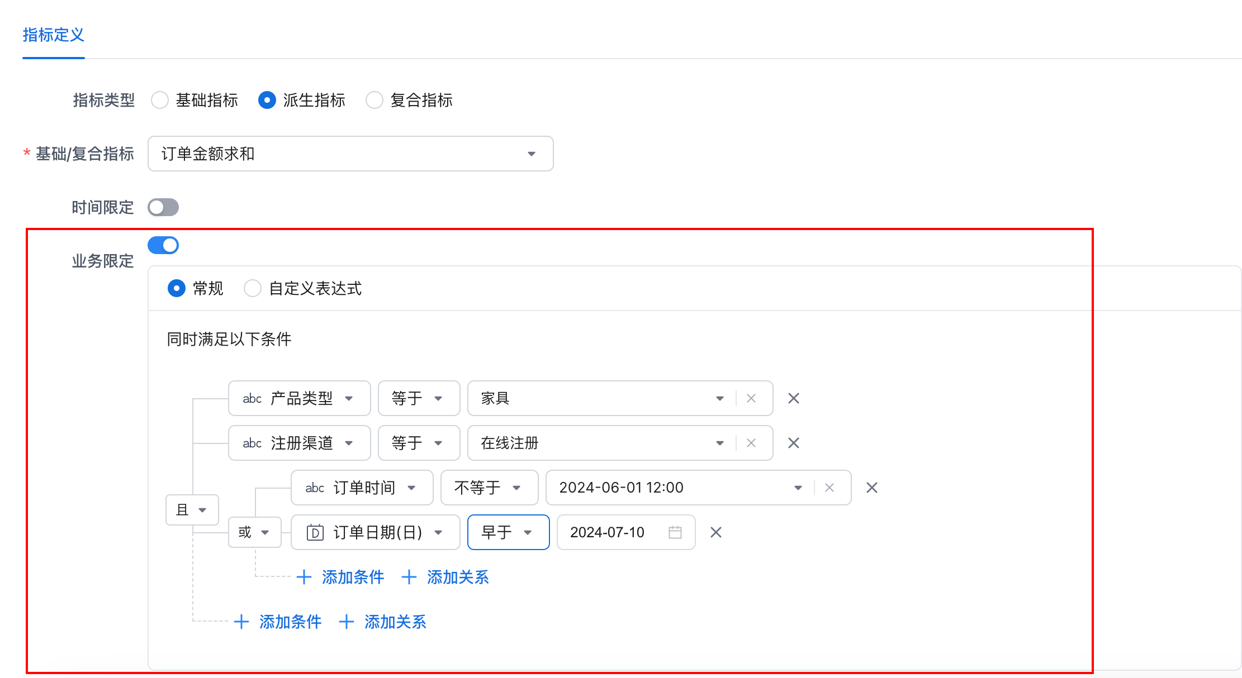Expand the 且 logic operator dropdown

[192, 509]
